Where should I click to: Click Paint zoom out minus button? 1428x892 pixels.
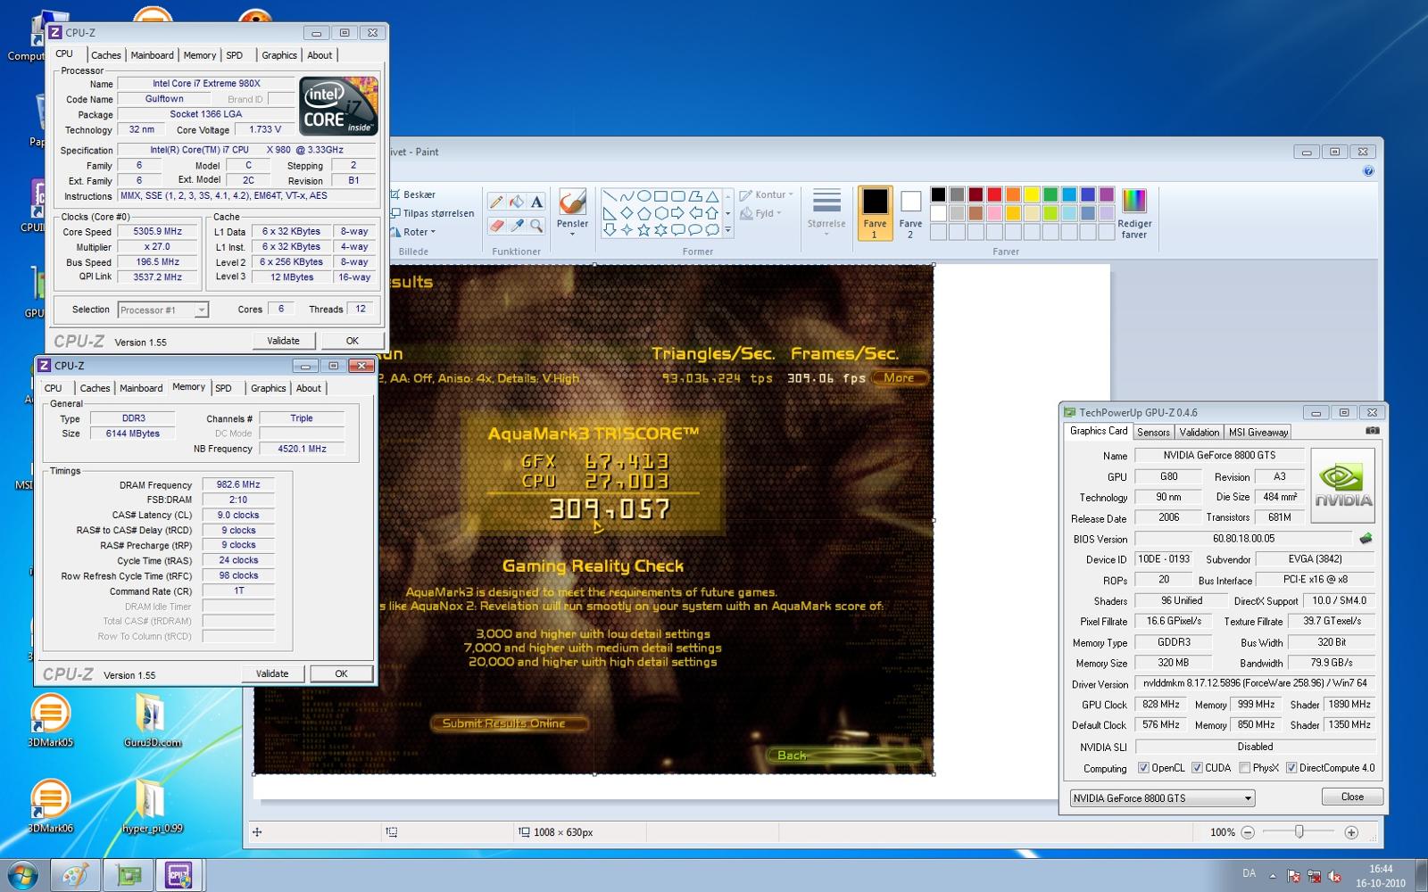[1248, 832]
